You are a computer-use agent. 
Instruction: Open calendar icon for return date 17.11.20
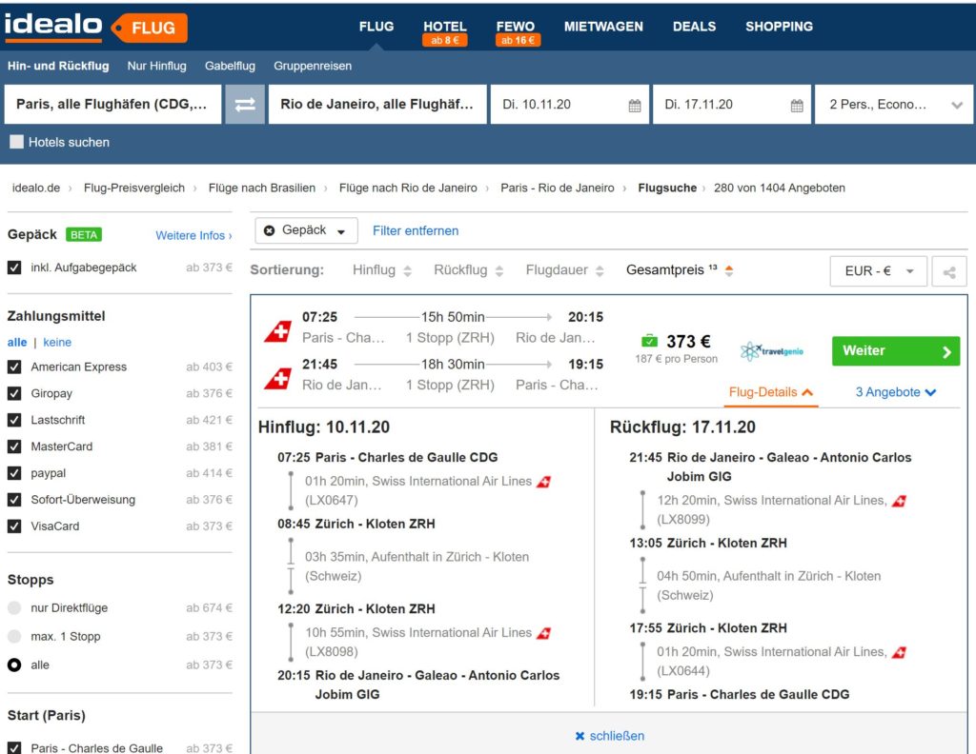(x=797, y=105)
